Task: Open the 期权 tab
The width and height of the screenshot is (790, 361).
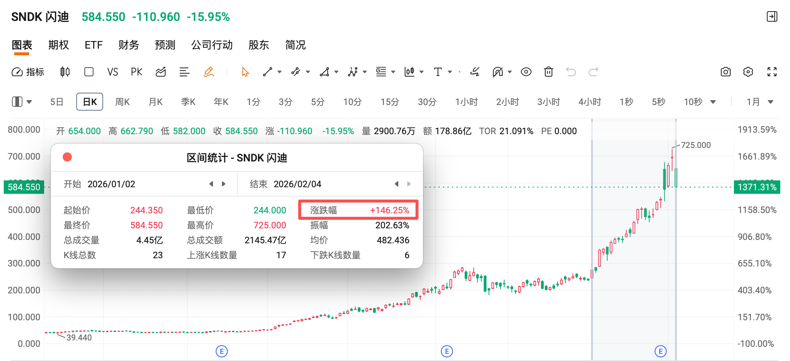Action: click(59, 45)
